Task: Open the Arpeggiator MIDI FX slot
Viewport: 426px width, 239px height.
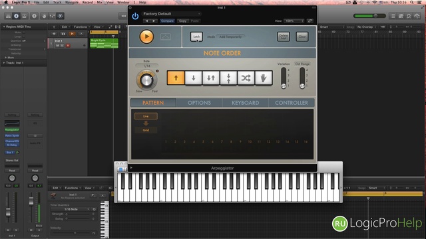Action: 12,130
